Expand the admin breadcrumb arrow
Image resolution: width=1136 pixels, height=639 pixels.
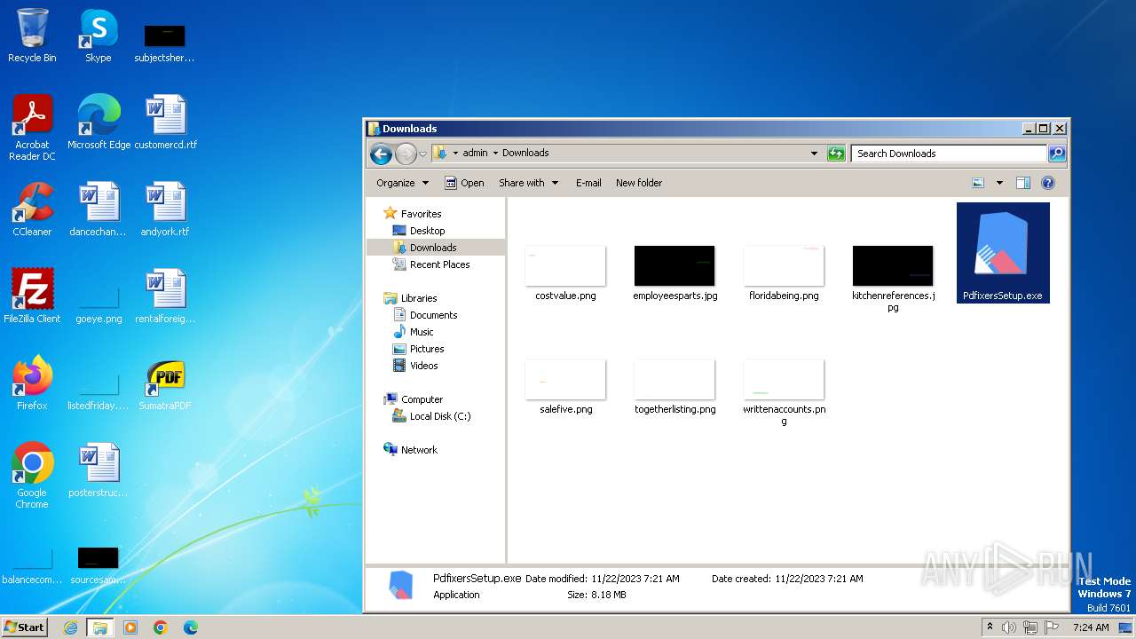[x=495, y=153]
